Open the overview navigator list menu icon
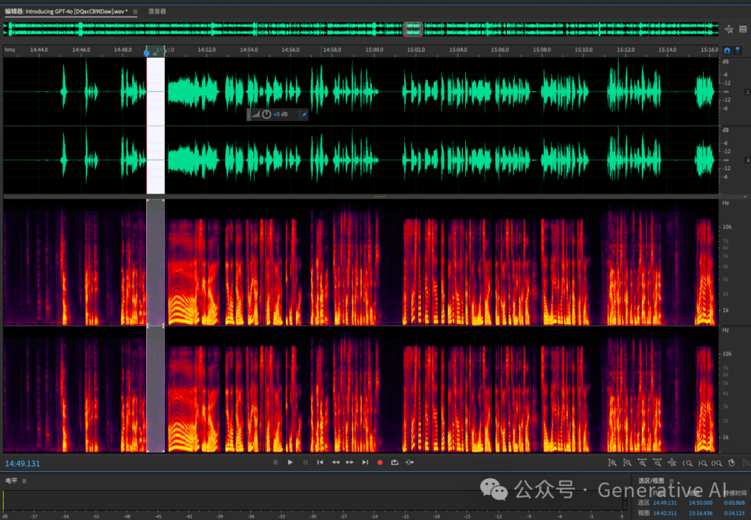 pyautogui.click(x=743, y=29)
